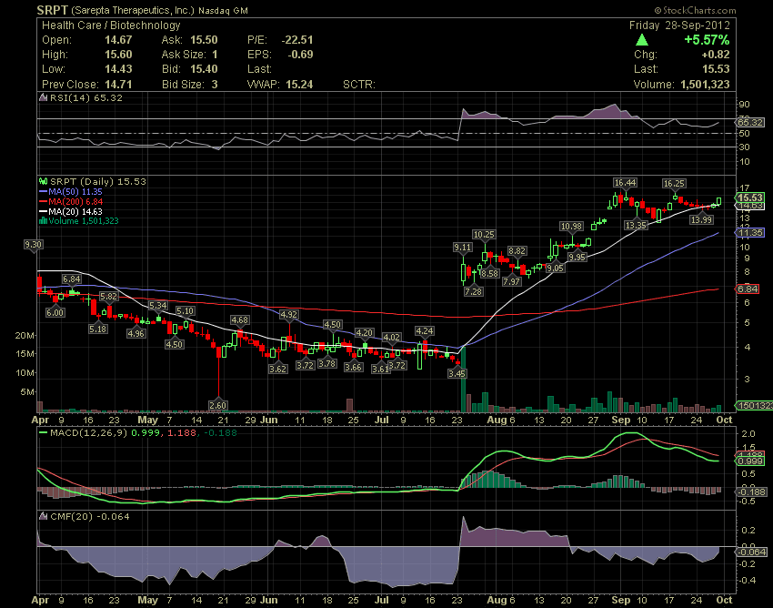Click the 4.24 July price marker

coord(425,331)
